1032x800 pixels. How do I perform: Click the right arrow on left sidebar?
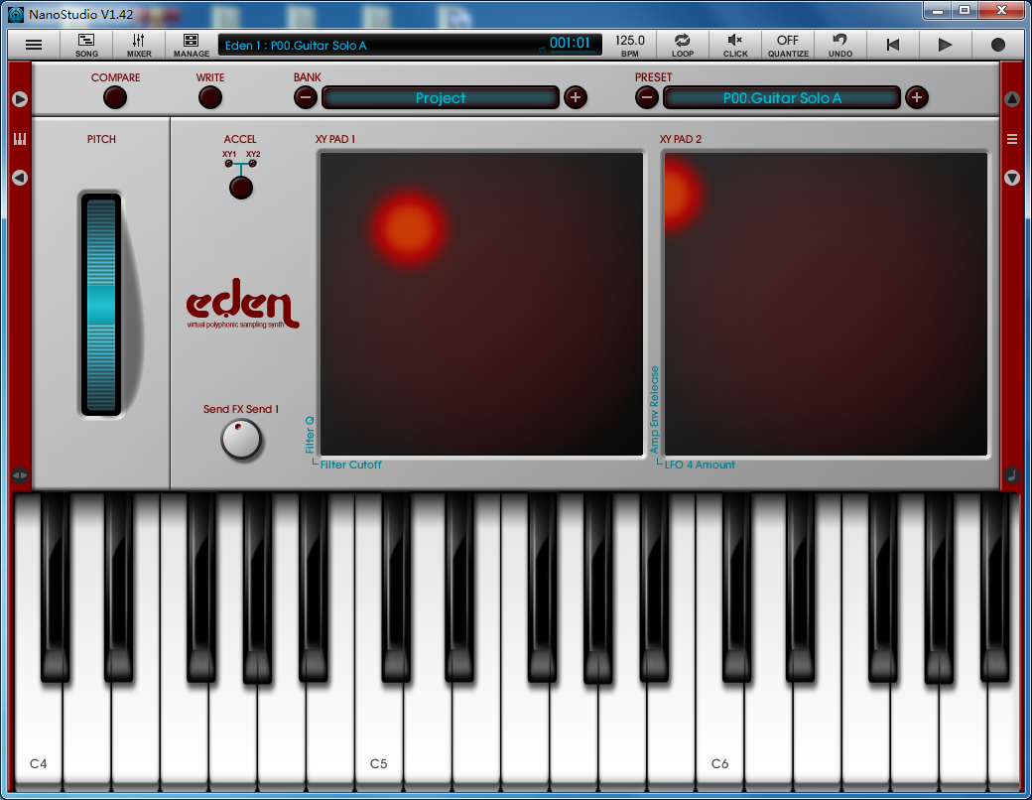pyautogui.click(x=20, y=99)
